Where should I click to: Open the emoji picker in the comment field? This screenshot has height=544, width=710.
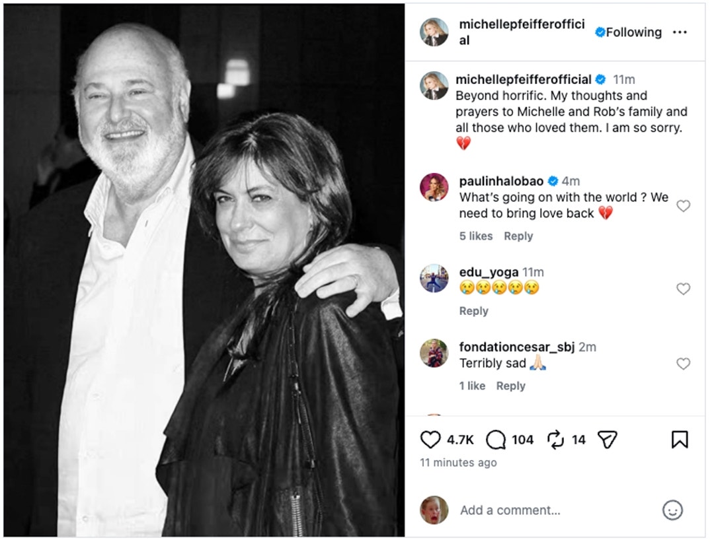[x=672, y=510]
